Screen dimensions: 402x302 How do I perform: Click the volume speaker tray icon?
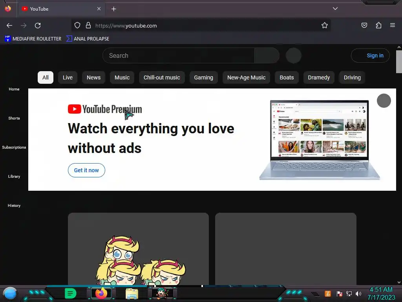[x=358, y=293]
